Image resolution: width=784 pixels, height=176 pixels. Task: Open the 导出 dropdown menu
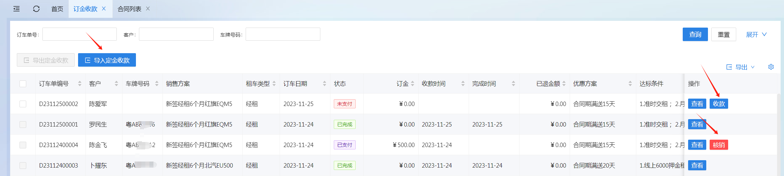click(x=741, y=67)
